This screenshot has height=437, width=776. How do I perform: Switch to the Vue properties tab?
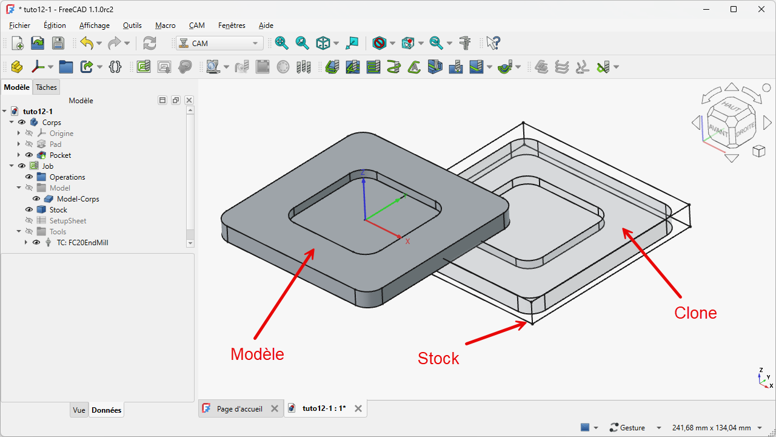click(79, 410)
